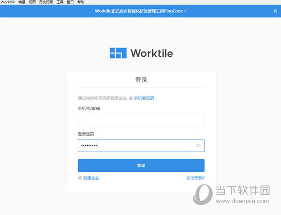Click the blue Worktile logo icon
Image resolution: width=281 pixels, height=215 pixels.
click(x=118, y=53)
